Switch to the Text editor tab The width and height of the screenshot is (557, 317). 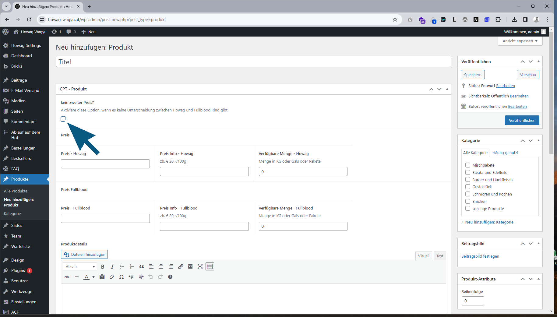click(440, 256)
